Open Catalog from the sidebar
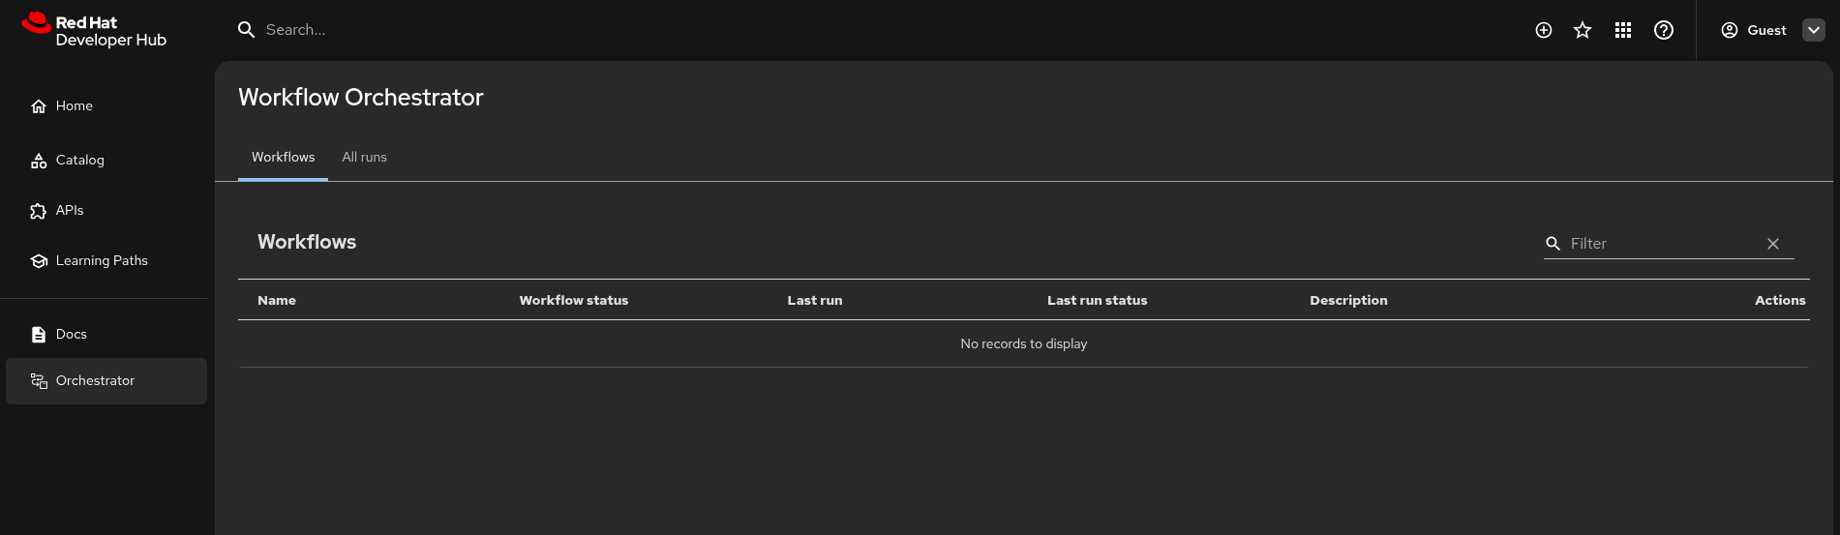The width and height of the screenshot is (1840, 535). [x=79, y=160]
